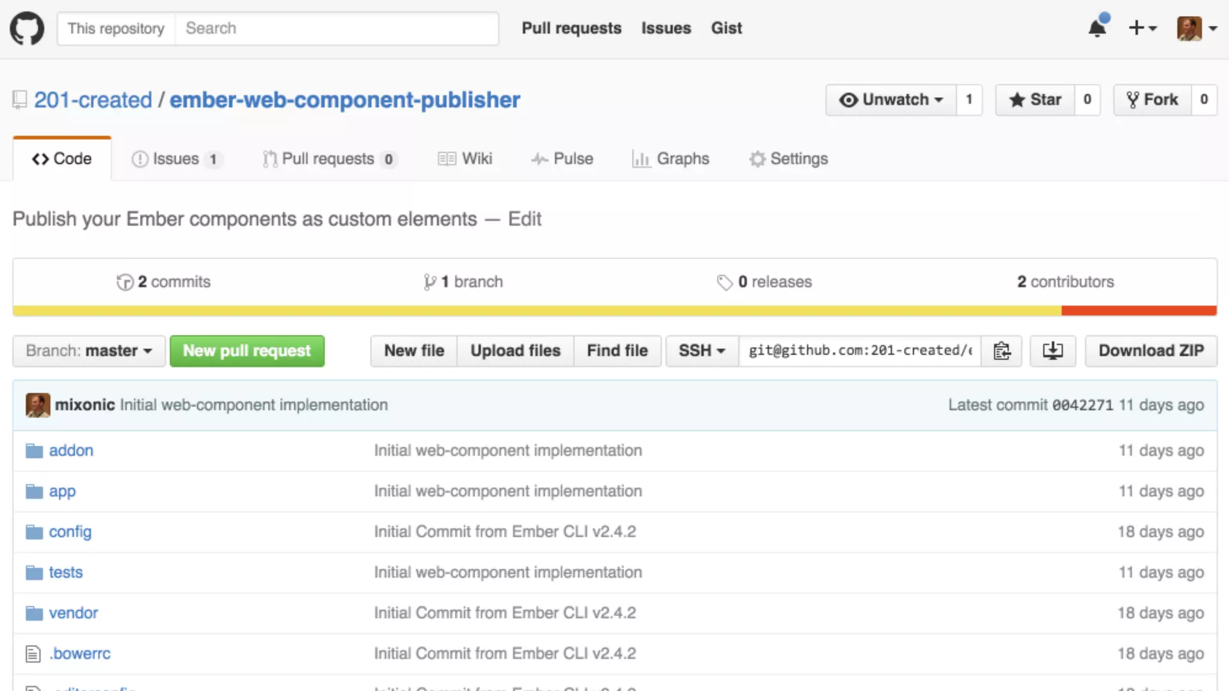This screenshot has width=1229, height=691.
Task: Open the Settings tab
Action: [x=789, y=159]
